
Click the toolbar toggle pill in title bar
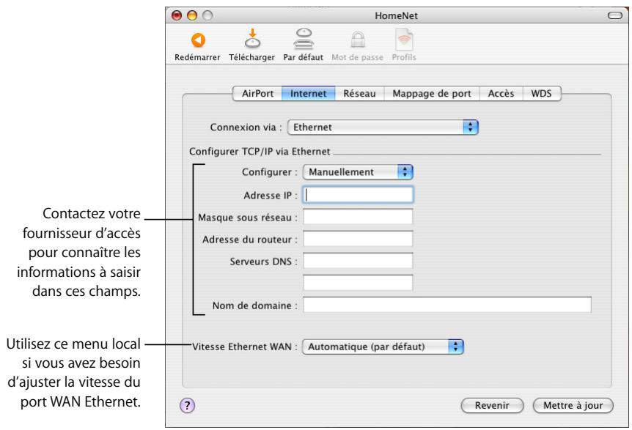(x=614, y=15)
